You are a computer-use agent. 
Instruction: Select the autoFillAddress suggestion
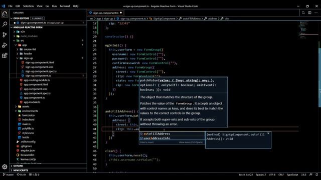coord(172,133)
